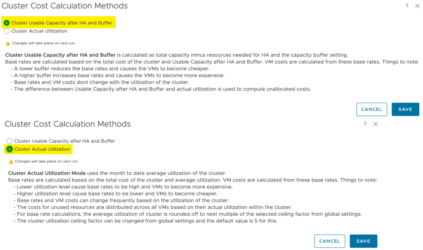Save the top dialog settings
The image size is (423, 250).
pyautogui.click(x=405, y=109)
